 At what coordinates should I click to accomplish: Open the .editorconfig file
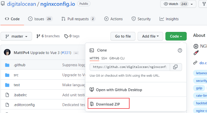pos(24,105)
